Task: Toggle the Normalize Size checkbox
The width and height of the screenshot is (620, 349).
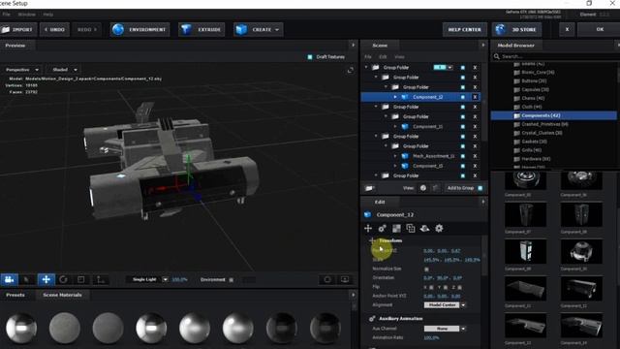Action: click(x=426, y=270)
